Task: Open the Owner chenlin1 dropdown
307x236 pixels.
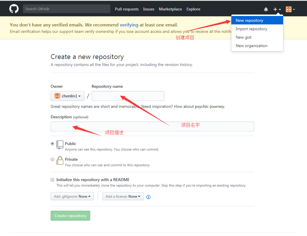Action: click(x=67, y=96)
